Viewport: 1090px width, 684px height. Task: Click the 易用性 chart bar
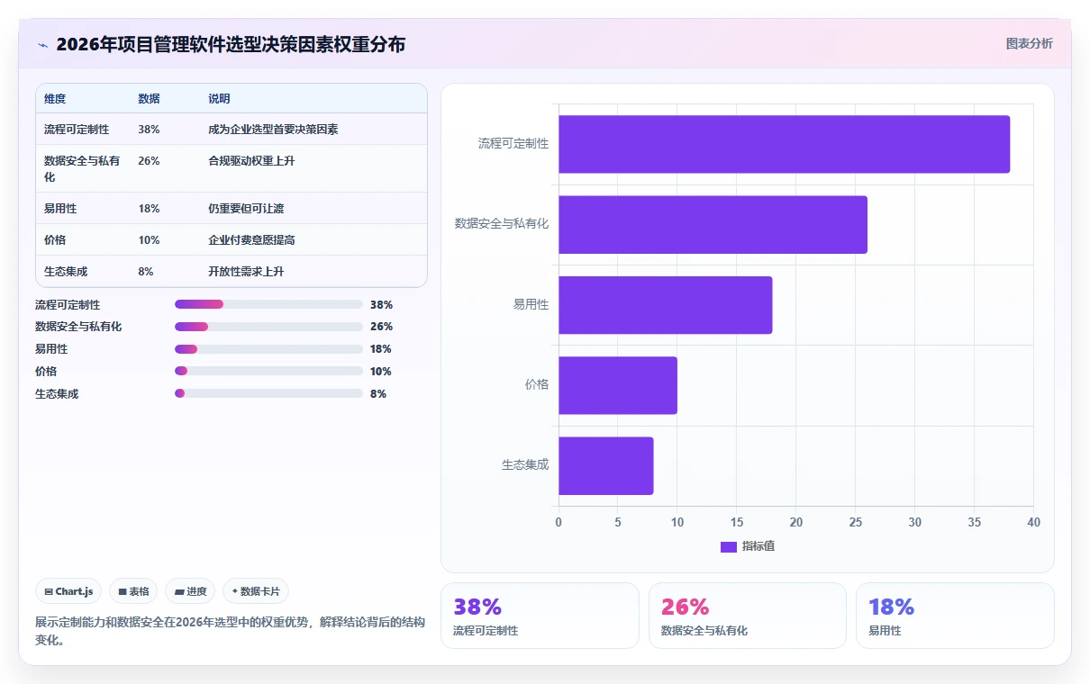[665, 305]
